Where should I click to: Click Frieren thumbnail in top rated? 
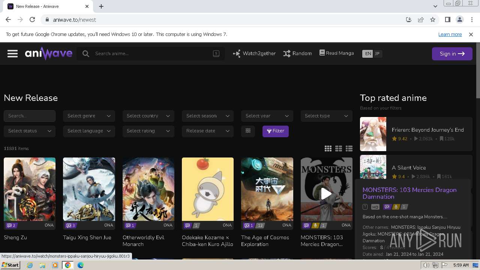coord(373,134)
